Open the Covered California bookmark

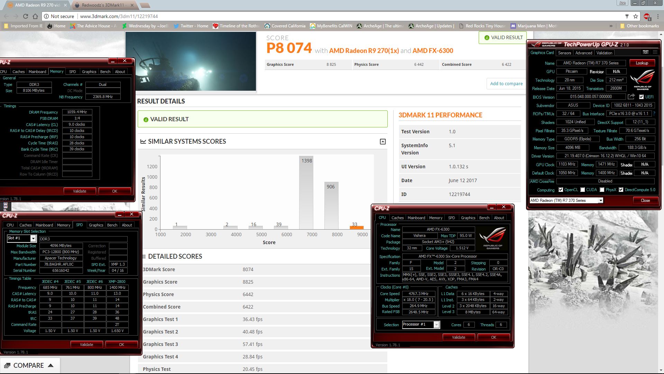pyautogui.click(x=285, y=26)
